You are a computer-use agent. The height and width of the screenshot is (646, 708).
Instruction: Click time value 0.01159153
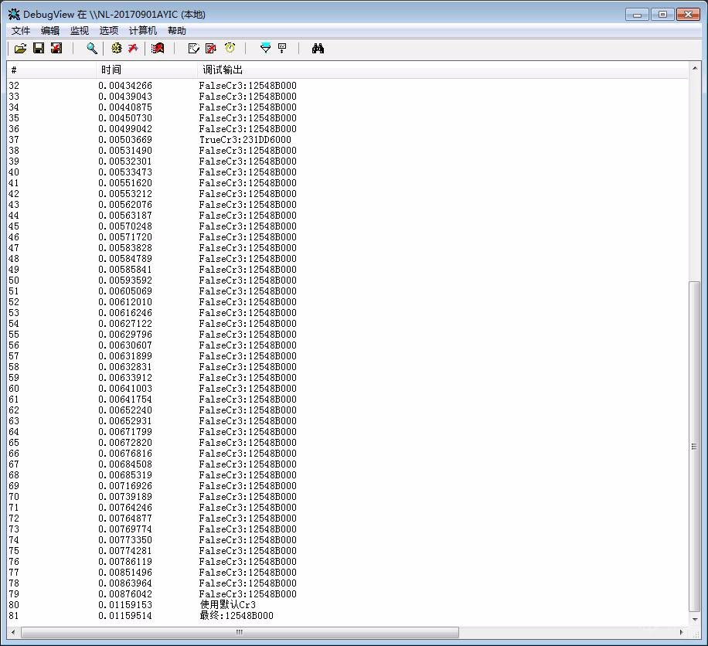click(125, 605)
